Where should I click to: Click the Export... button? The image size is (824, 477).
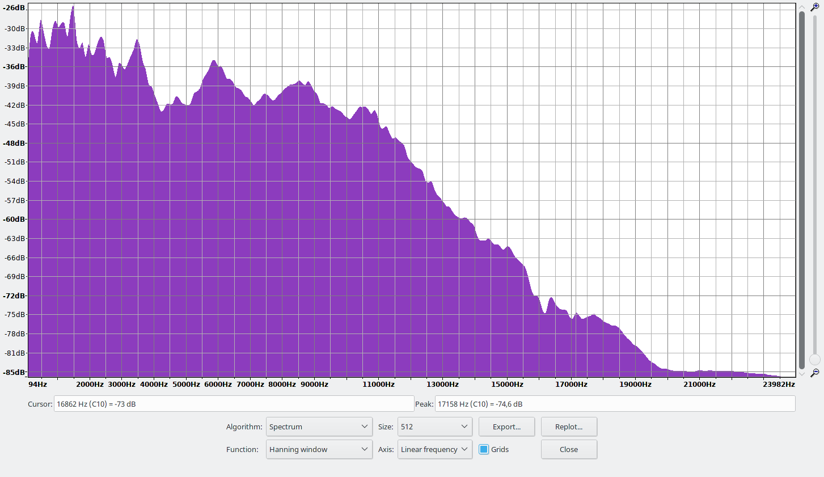pos(506,427)
